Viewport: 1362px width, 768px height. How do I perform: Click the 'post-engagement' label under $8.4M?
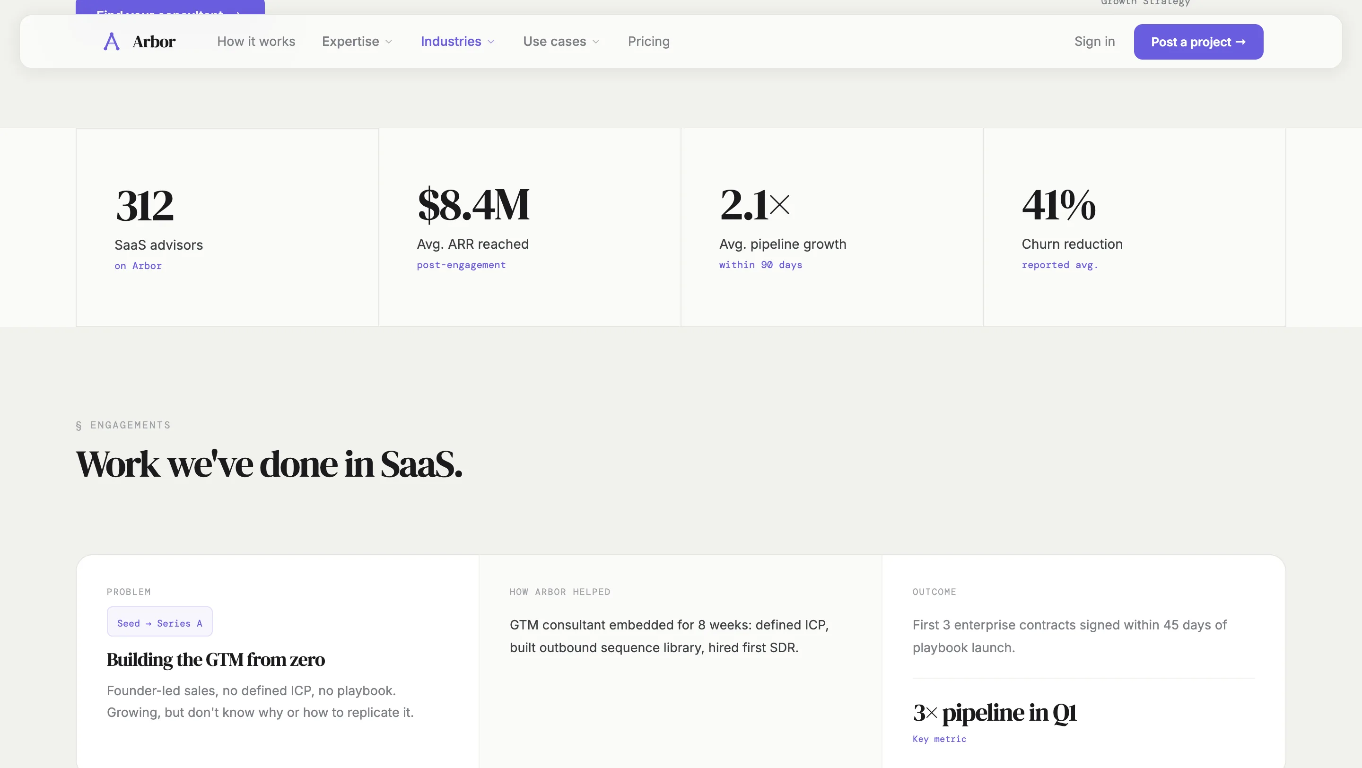(x=461, y=265)
